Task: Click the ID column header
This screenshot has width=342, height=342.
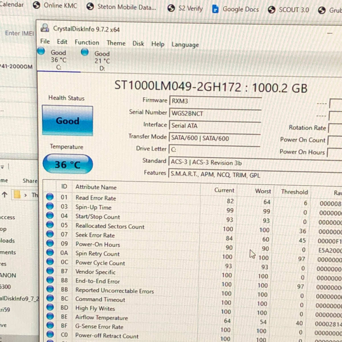Action: pyautogui.click(x=64, y=186)
